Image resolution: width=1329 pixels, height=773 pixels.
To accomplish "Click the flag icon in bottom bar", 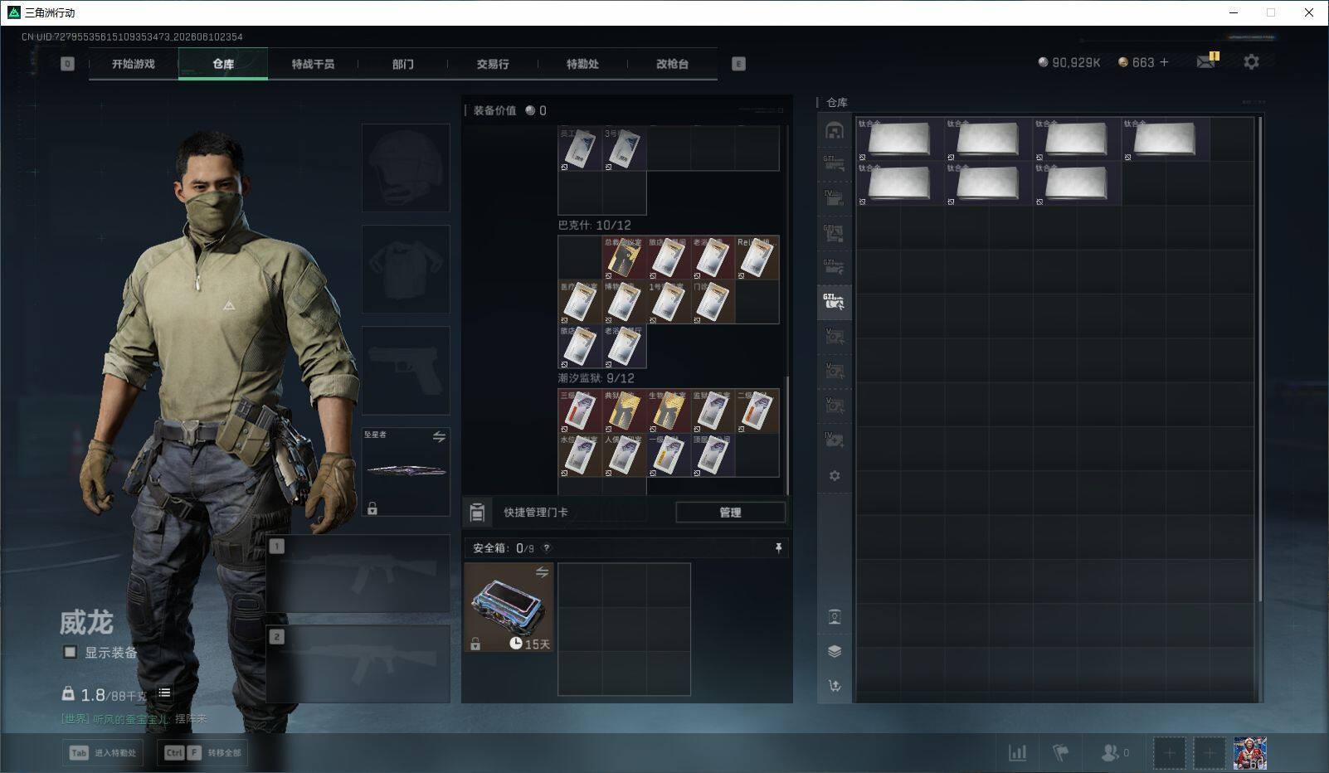I will coord(1060,753).
